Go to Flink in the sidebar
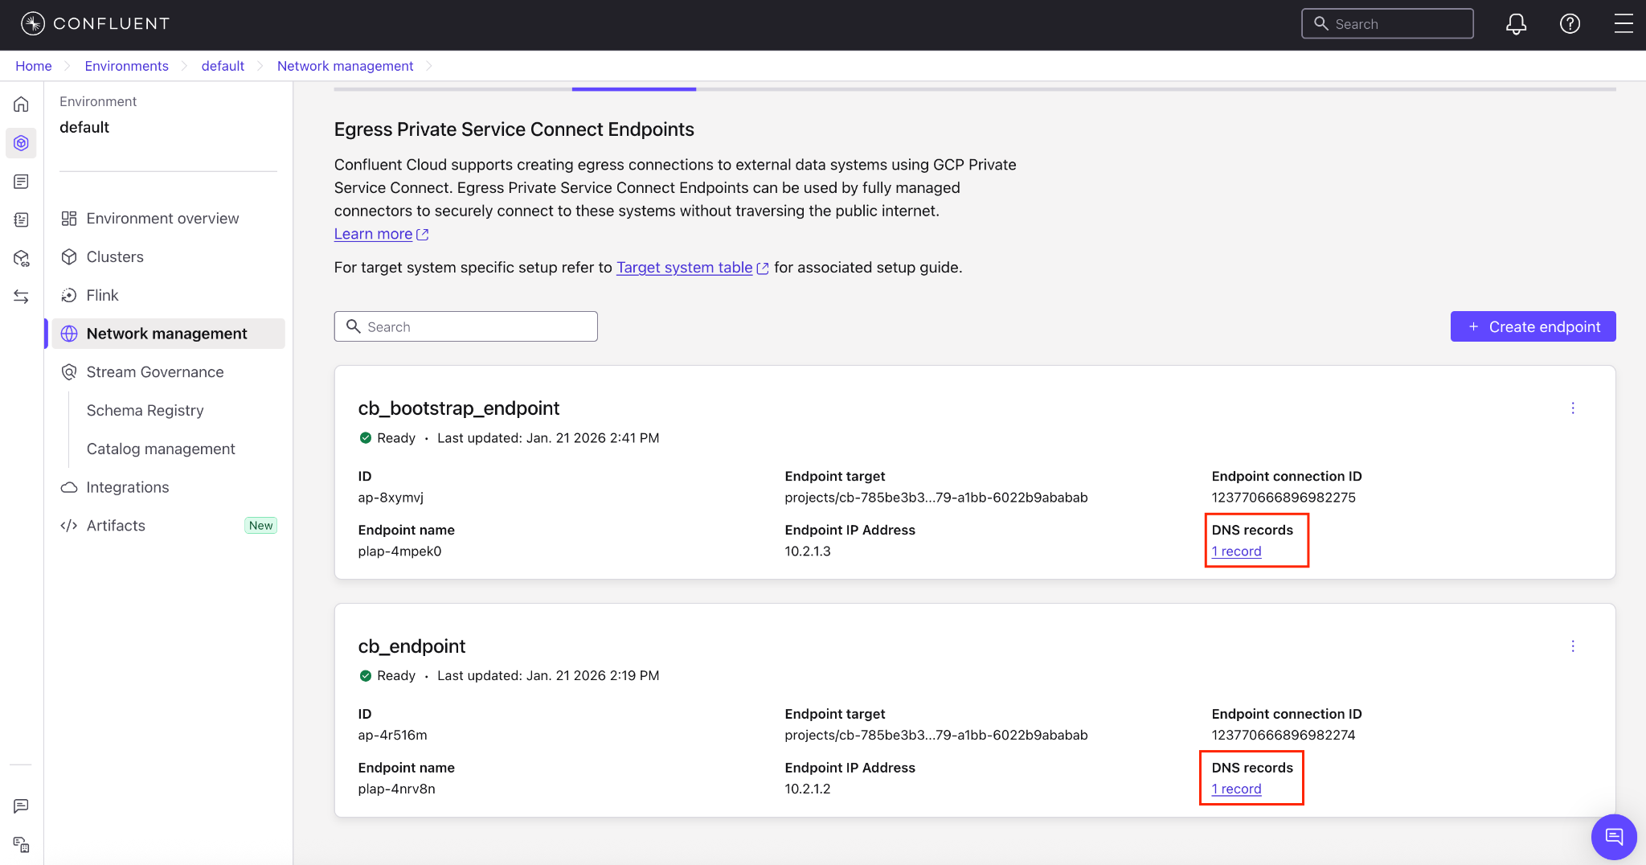The image size is (1646, 865). (x=102, y=296)
